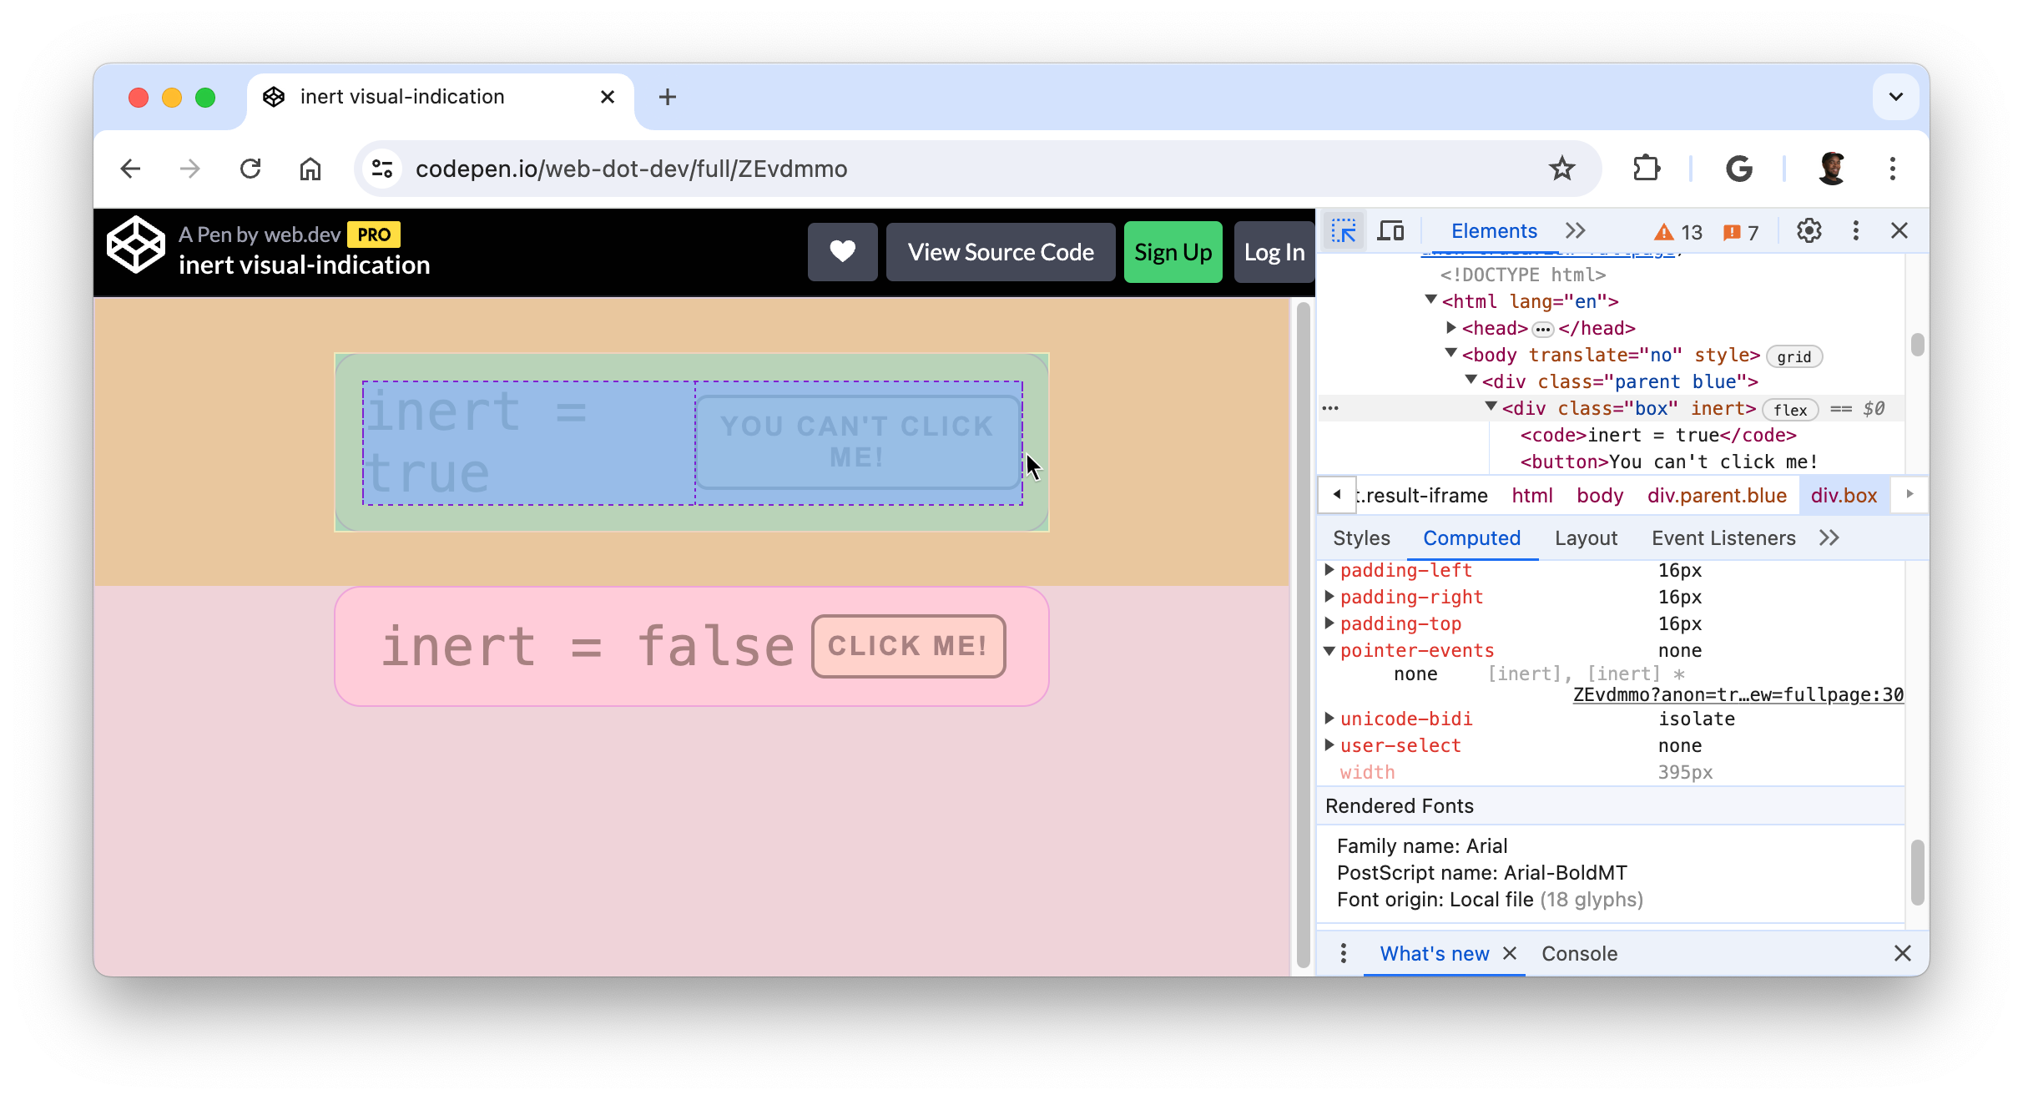Switch to the Layout tab in DevTools

pos(1584,537)
